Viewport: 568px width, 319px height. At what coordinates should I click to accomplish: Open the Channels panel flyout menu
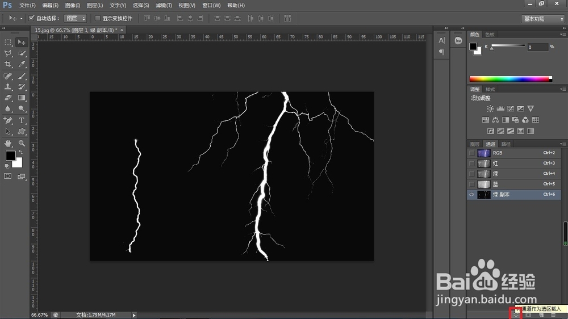coord(562,144)
